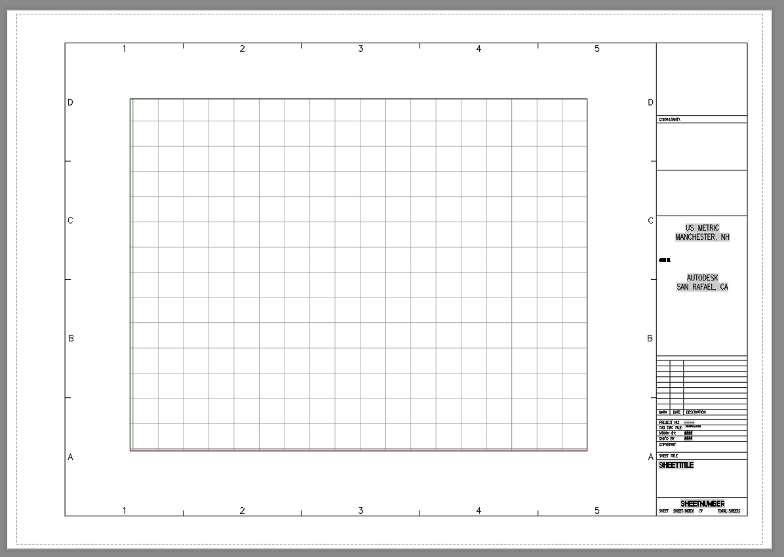784x557 pixels.
Task: Select the green vertical line in drawing grid
Action: pos(133,275)
